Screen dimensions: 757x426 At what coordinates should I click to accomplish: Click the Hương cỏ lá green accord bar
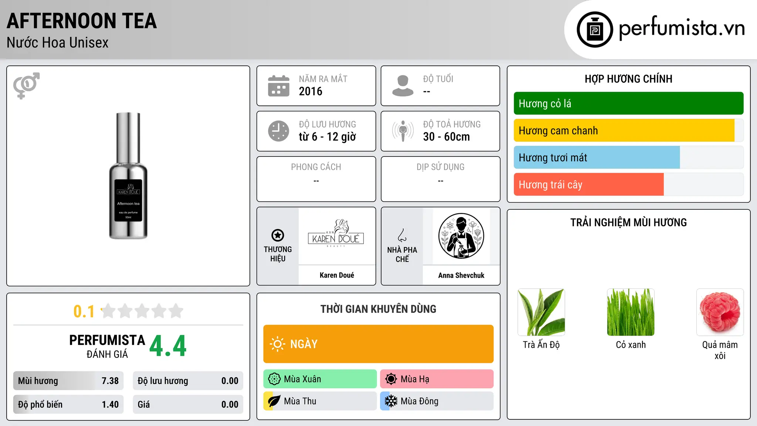[x=629, y=104]
